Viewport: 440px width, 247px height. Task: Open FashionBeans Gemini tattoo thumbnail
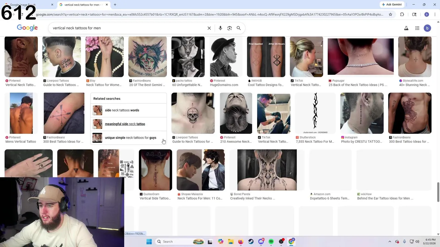[x=147, y=57]
